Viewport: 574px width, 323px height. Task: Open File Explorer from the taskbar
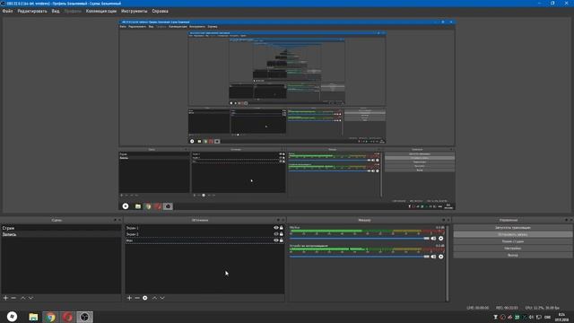pos(33,317)
